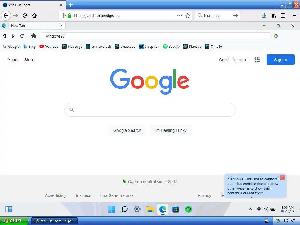Open the Win11 Settings gear icon
Image resolution: width=300 pixels, height=225 pixels.
coord(137,209)
